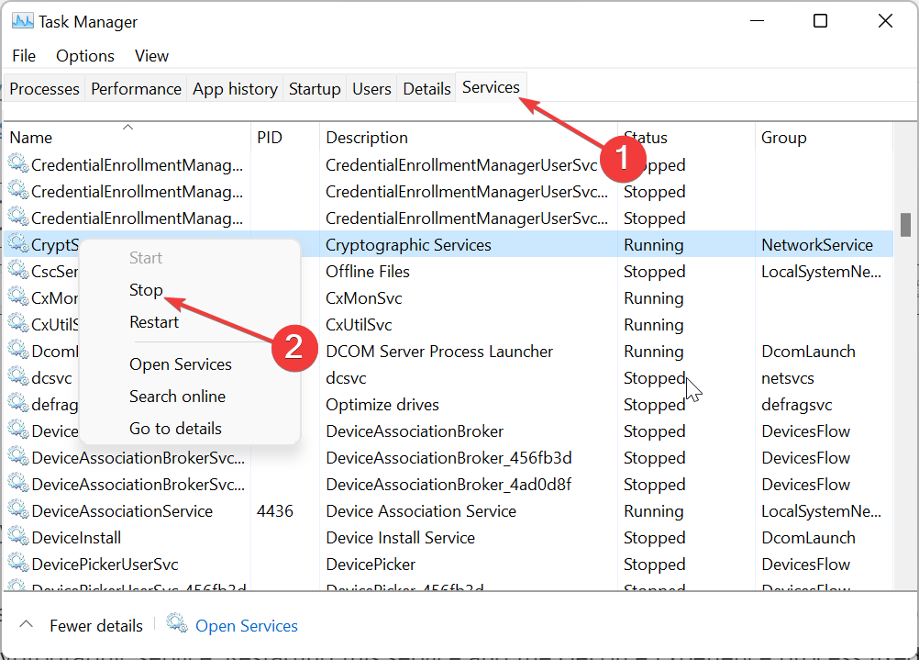Click Running status of CxUtilSvc row
The image size is (919, 660).
coord(654,325)
